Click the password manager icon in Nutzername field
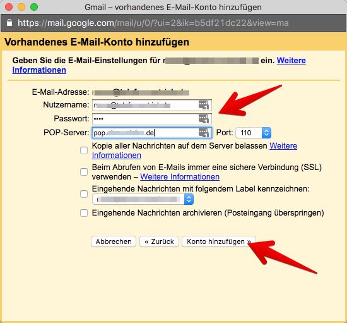 click(204, 105)
